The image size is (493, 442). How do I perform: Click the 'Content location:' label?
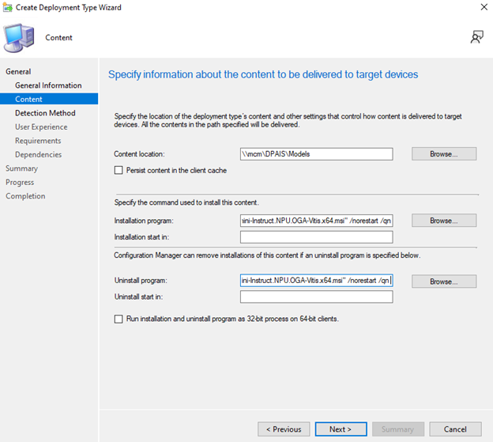tap(139, 154)
